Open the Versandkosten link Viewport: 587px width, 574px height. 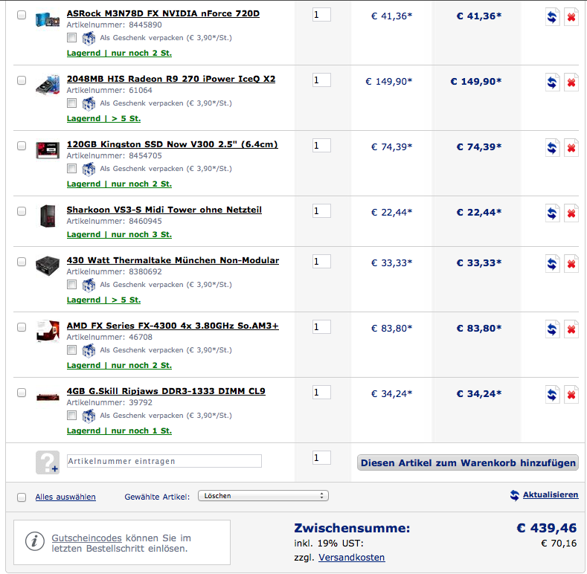pos(351,558)
